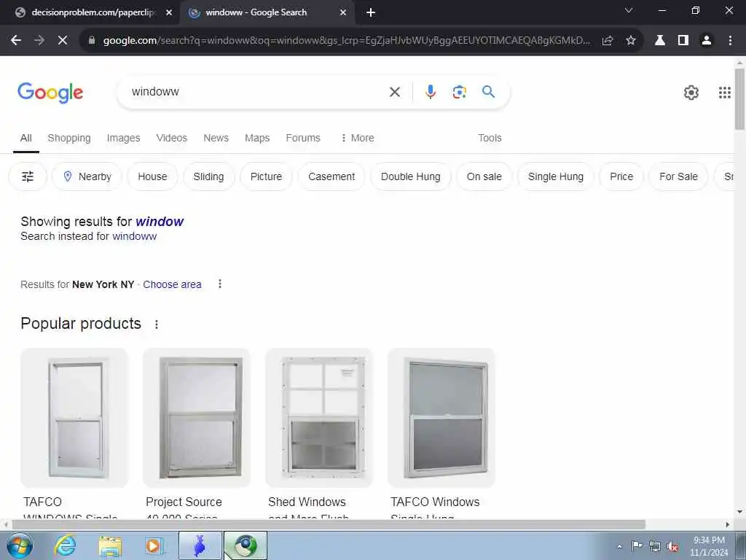Screen dimensions: 746x560
Task: Expand the More search categories
Action: (x=357, y=138)
